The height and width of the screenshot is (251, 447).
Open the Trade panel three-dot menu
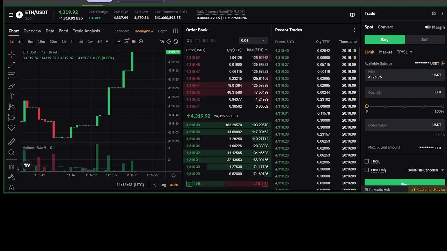pyautogui.click(x=442, y=14)
